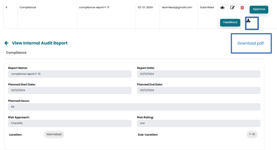Click the Download pdf! link
This screenshot has width=277, height=150.
[251, 43]
